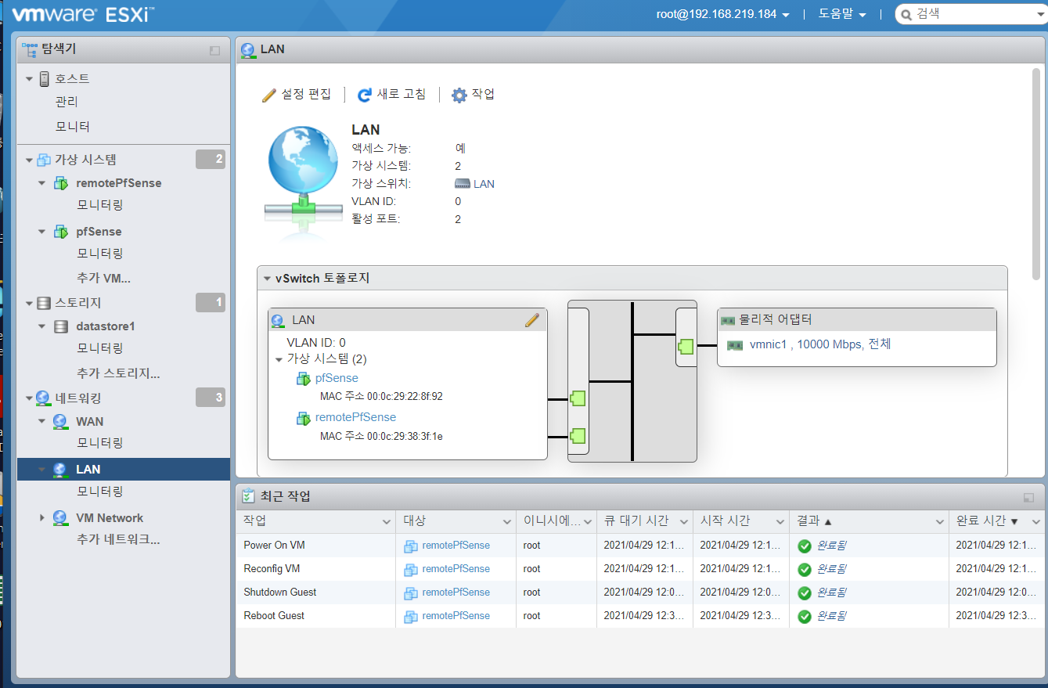Click the green port for remotePfSense
This screenshot has width=1048, height=688.
pyautogui.click(x=578, y=436)
